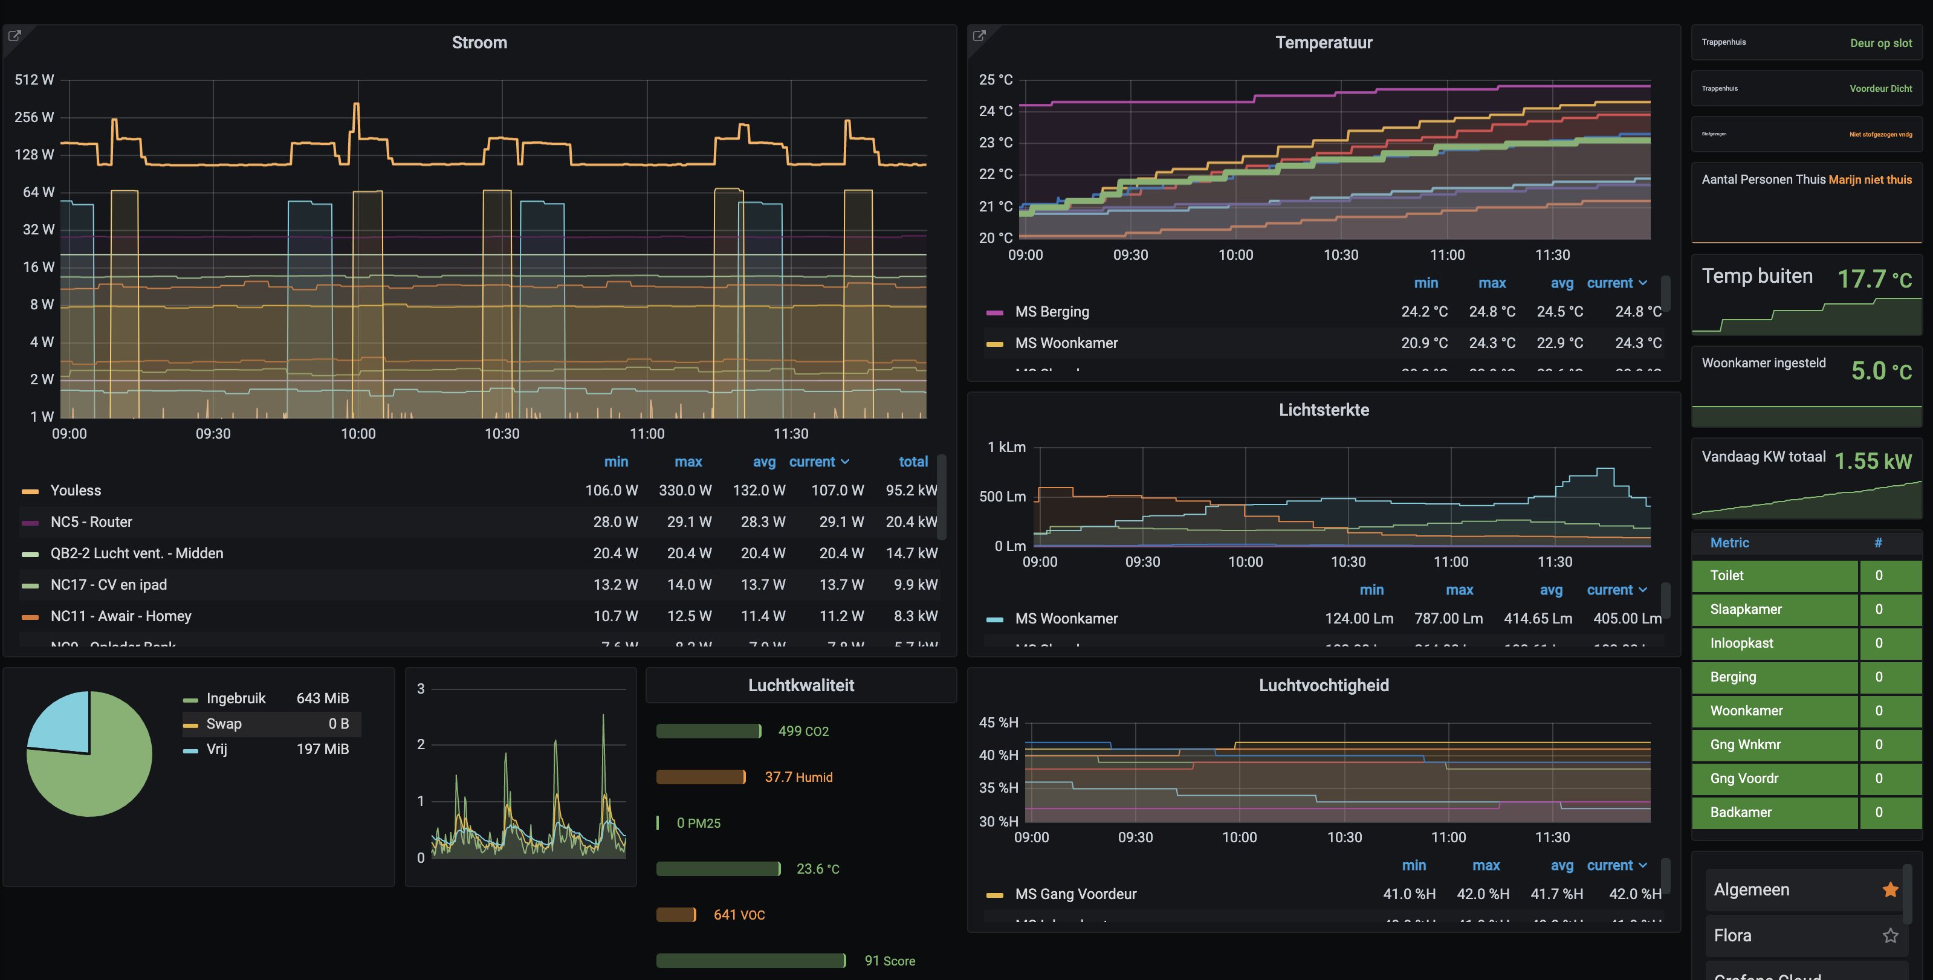
Task: Click the Stroom legend scrollbar
Action: (x=942, y=497)
